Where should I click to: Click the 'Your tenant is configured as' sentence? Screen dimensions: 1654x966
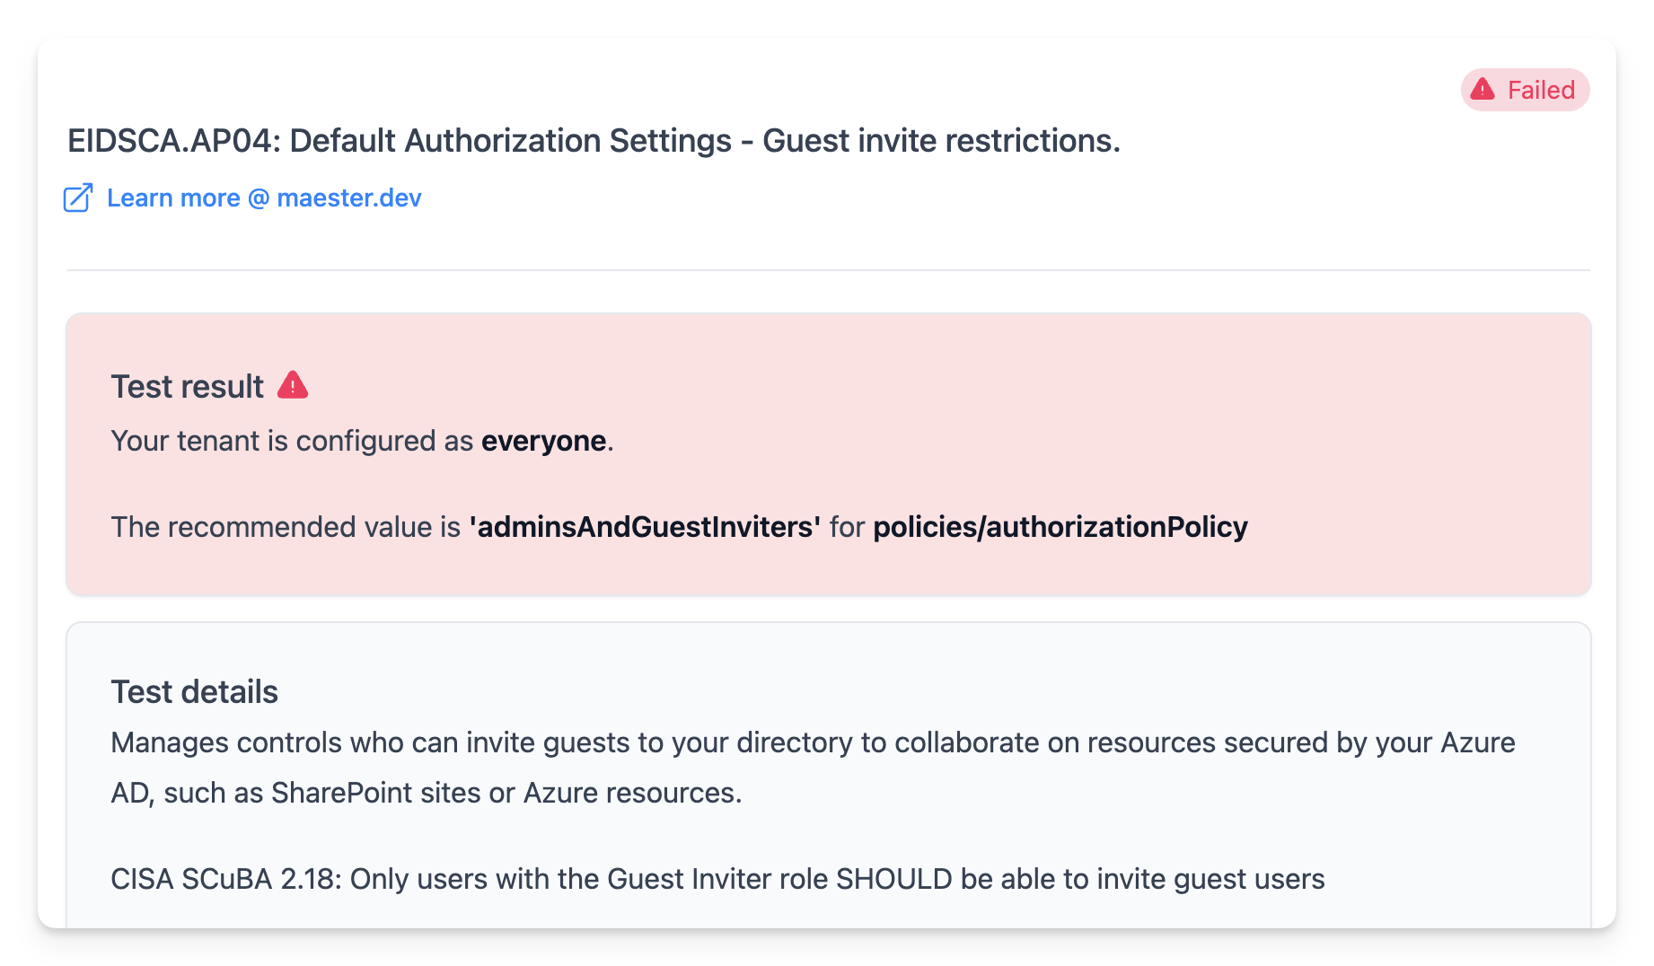(292, 441)
